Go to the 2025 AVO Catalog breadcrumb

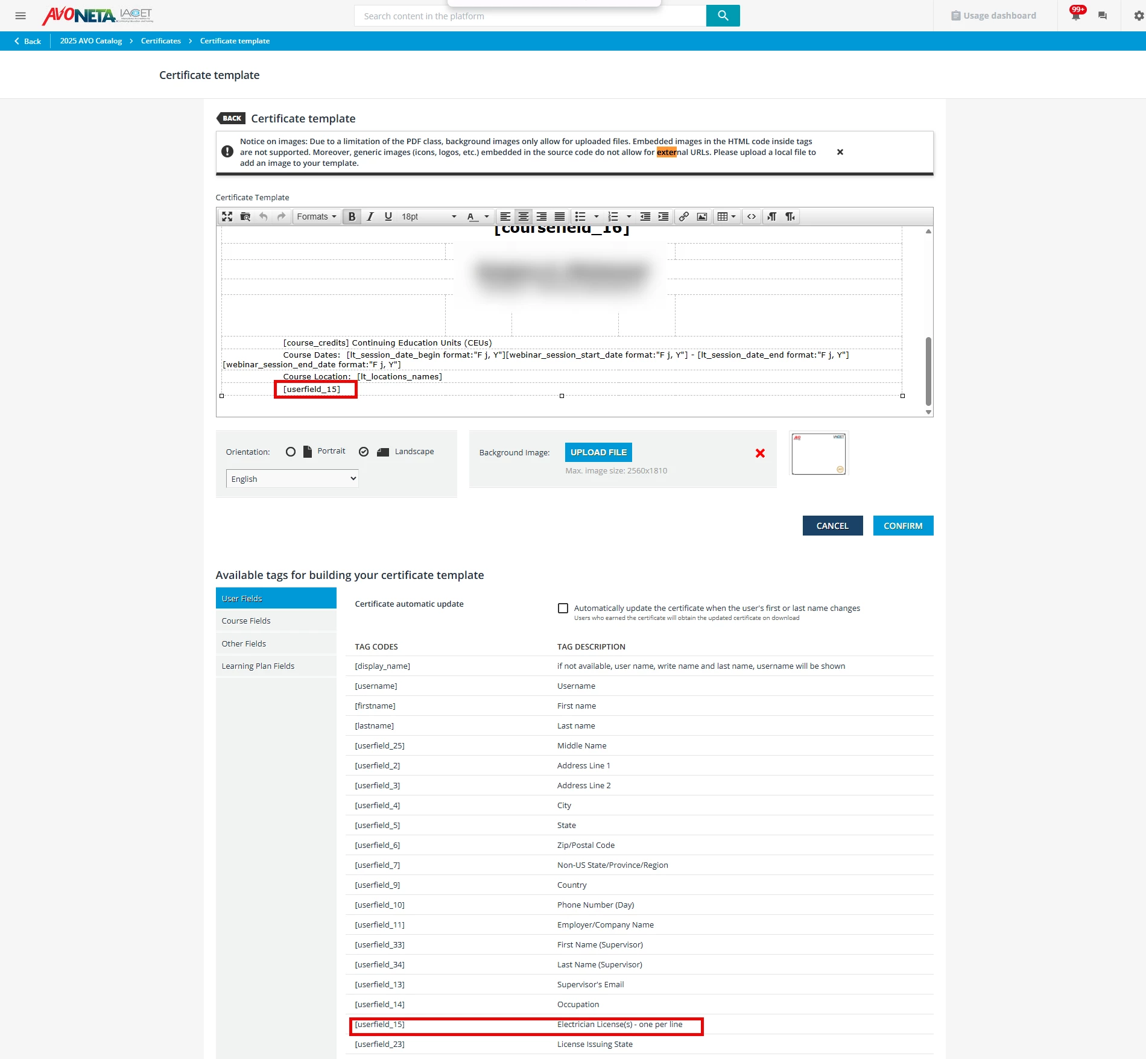coord(91,41)
